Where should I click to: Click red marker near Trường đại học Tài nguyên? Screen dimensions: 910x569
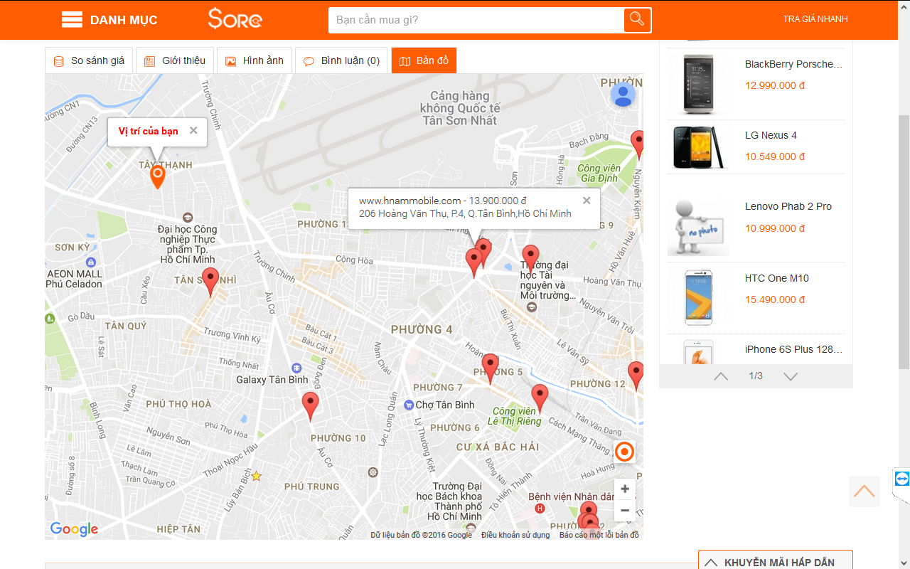[530, 259]
